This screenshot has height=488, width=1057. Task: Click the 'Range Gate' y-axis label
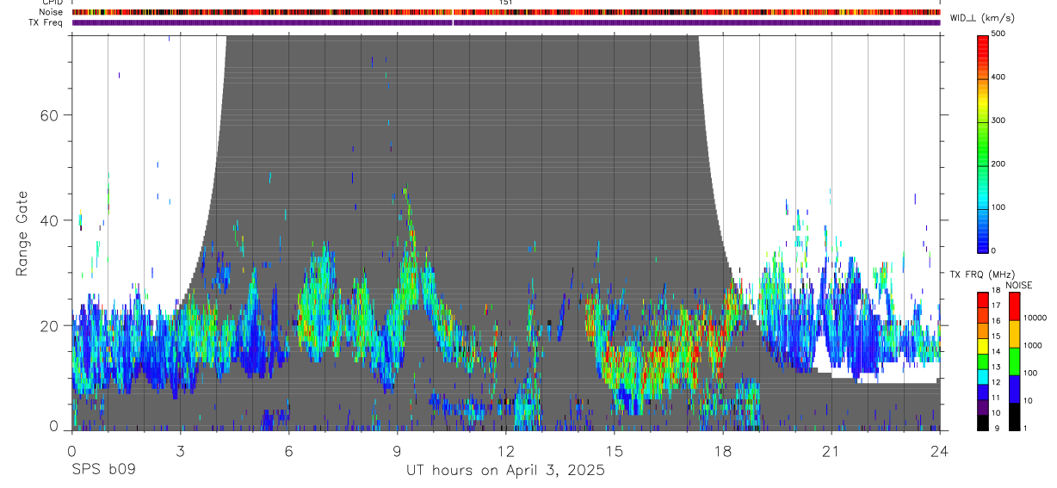point(22,233)
